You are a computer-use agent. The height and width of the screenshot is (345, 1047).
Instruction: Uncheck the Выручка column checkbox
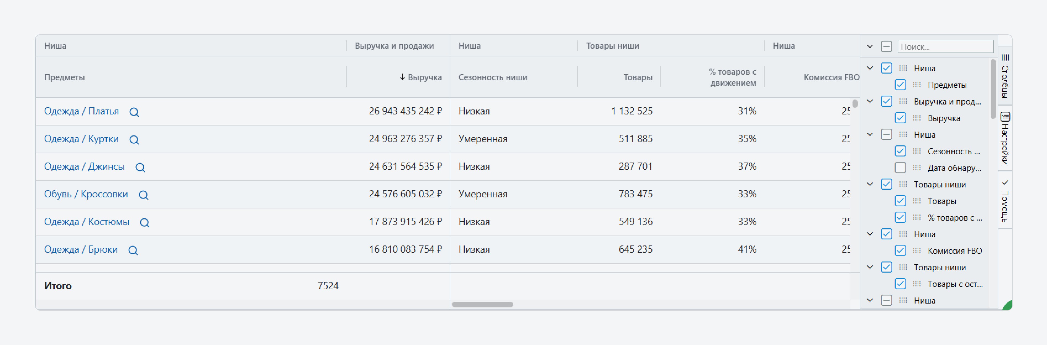[900, 118]
